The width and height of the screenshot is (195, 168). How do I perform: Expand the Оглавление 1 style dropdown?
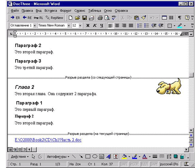point(35,26)
